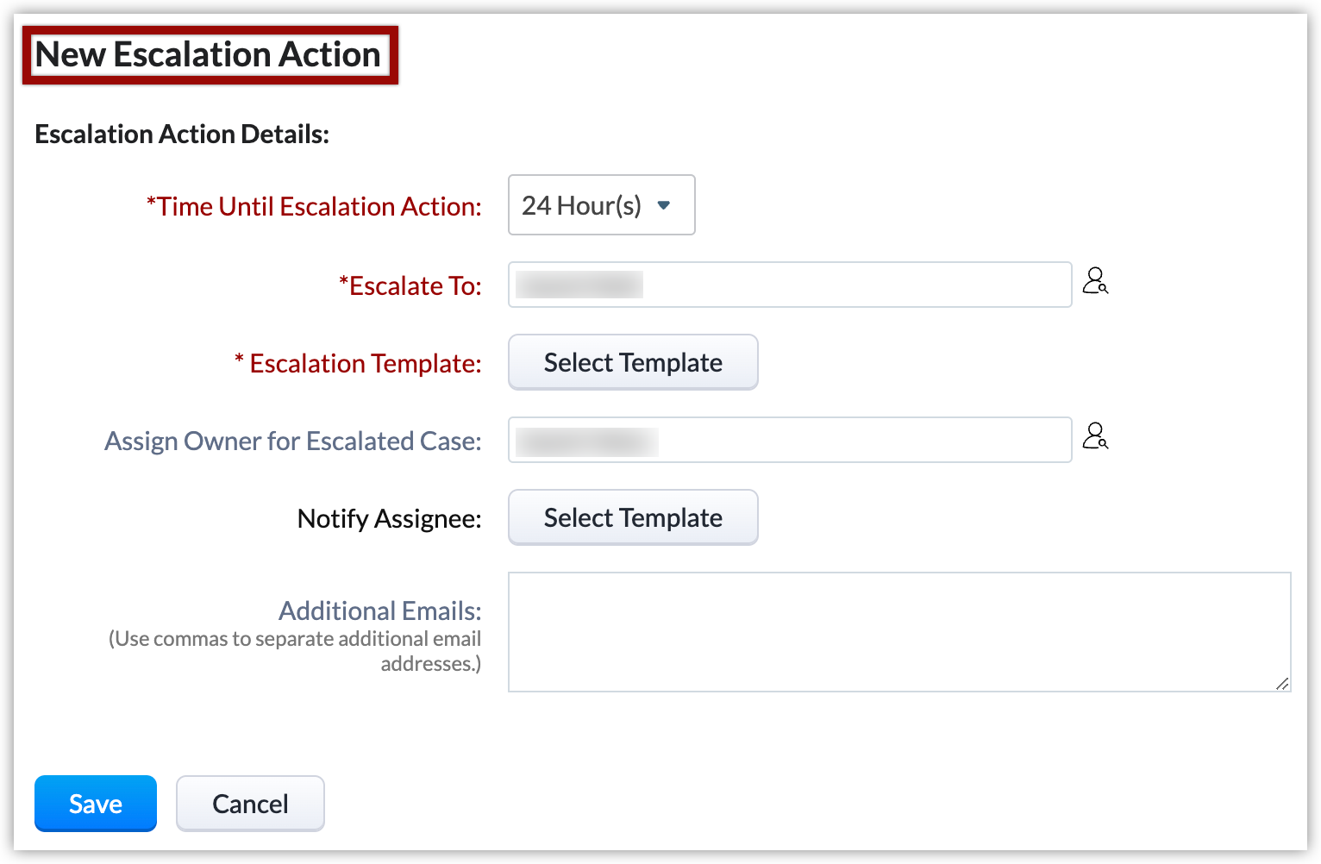Click the Escalation Action Details section title
The width and height of the screenshot is (1321, 864).
[x=182, y=135]
